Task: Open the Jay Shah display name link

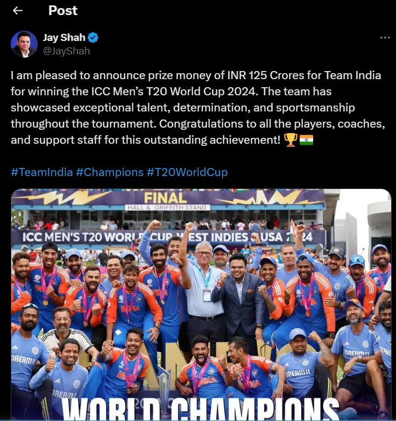Action: coord(64,38)
